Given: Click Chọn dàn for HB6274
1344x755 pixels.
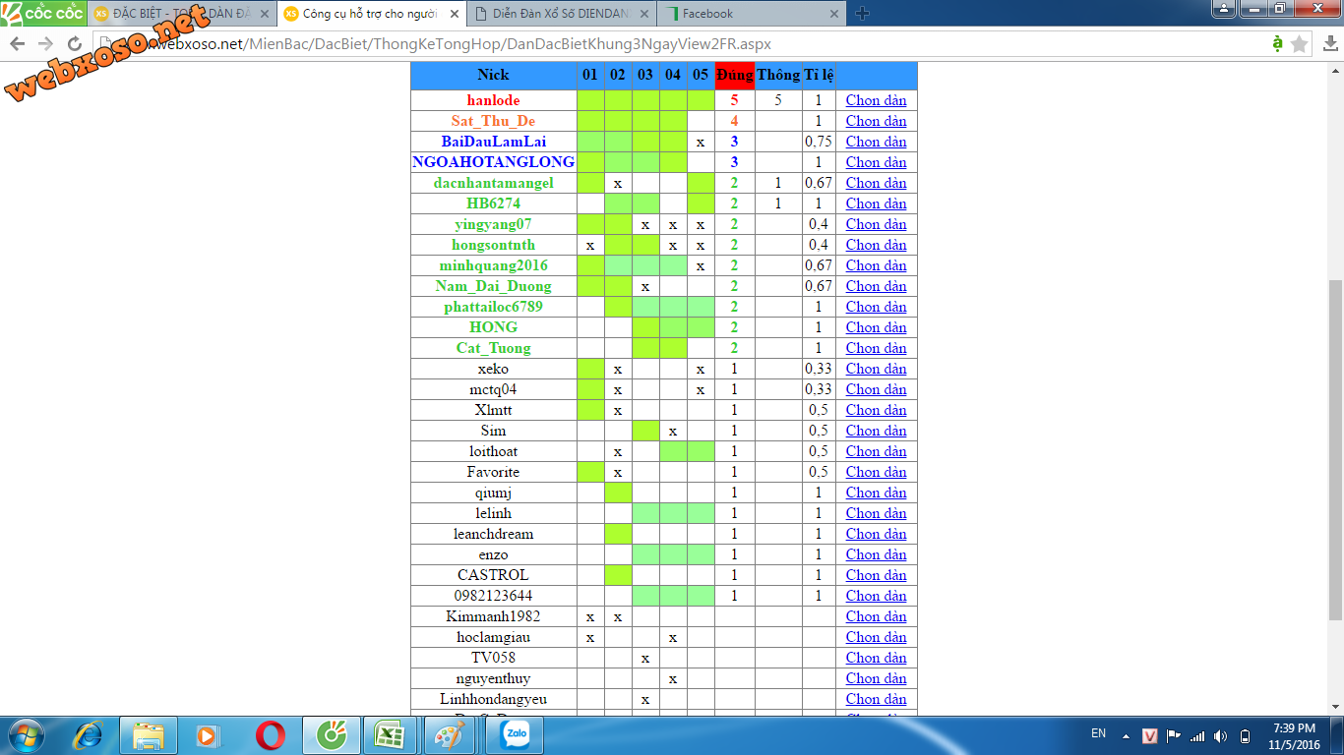Looking at the screenshot, I should click(x=876, y=203).
